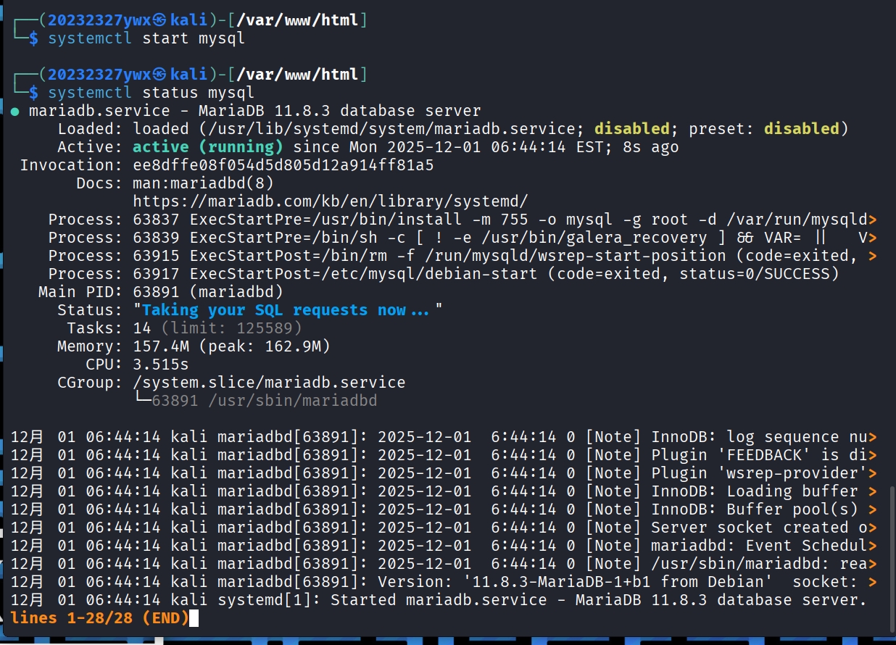Click the CGroup '/system.slice/mariadb.service' path
This screenshot has height=645, width=896.
269,383
